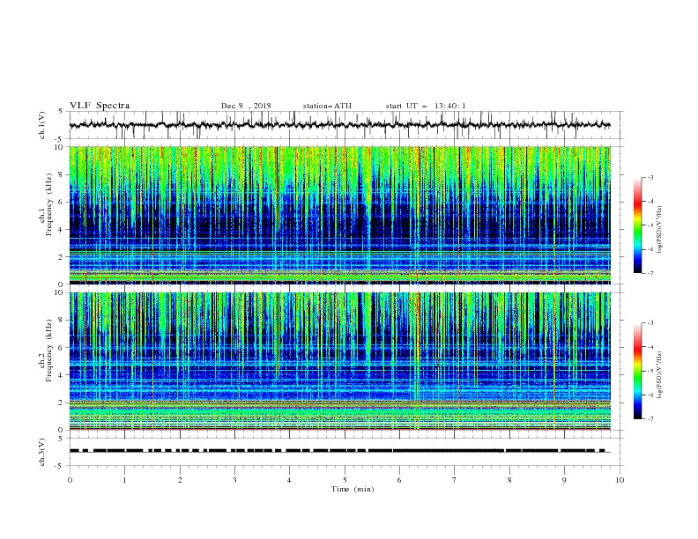The image size is (698, 539).
Task: Click the time axis tick label 5
Action: pos(345,480)
